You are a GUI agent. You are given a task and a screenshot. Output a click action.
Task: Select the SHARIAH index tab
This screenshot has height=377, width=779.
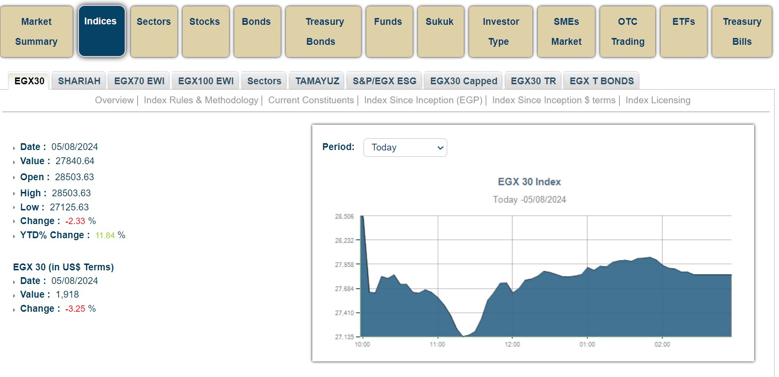79,81
